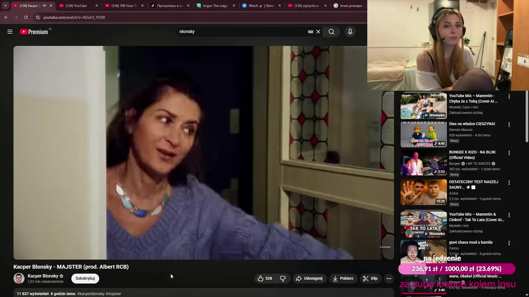The width and height of the screenshot is (529, 297).
Task: Switch to the TikTok Просыпаясь tab
Action: (169, 6)
